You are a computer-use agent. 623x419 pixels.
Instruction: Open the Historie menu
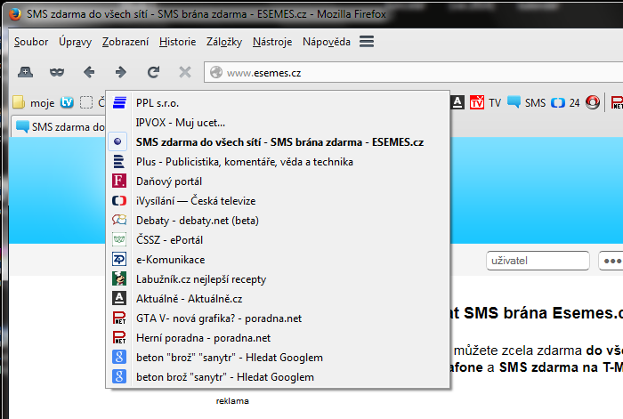tap(177, 42)
